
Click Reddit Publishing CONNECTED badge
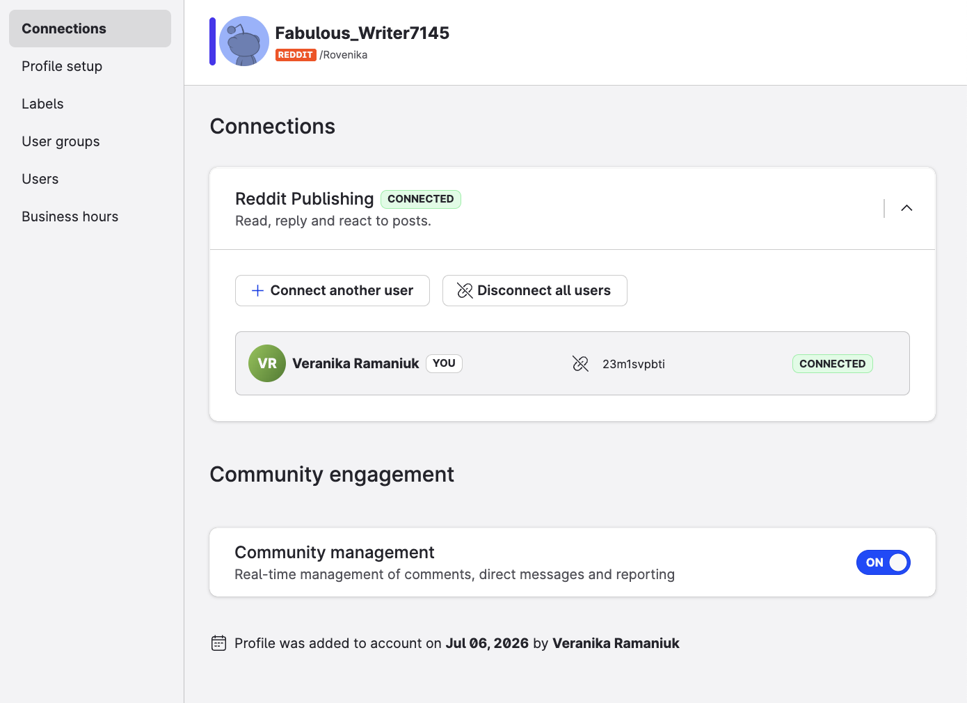421,199
